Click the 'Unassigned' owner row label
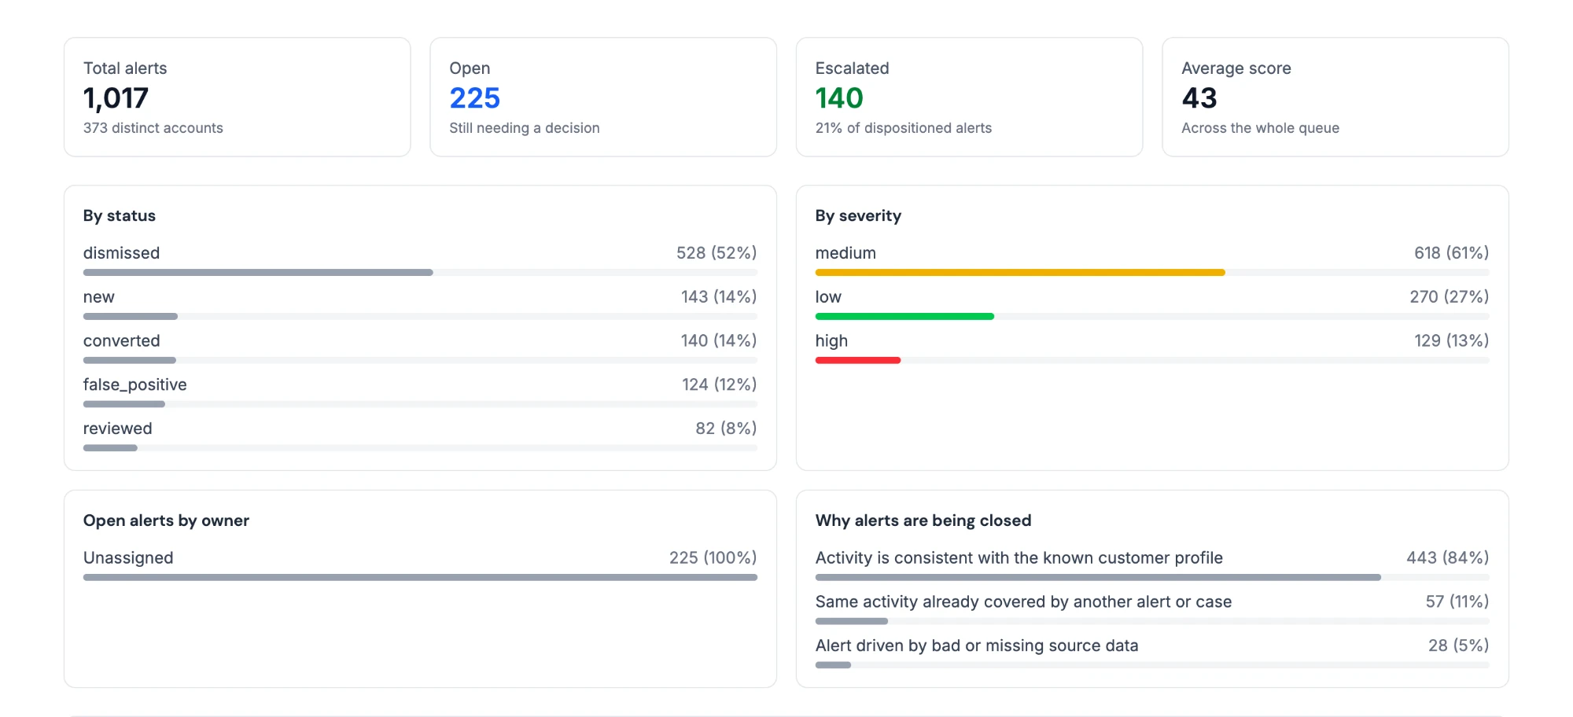 tap(128, 558)
